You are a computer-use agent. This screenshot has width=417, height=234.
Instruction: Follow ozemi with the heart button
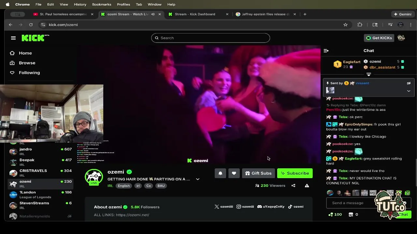pos(234,173)
